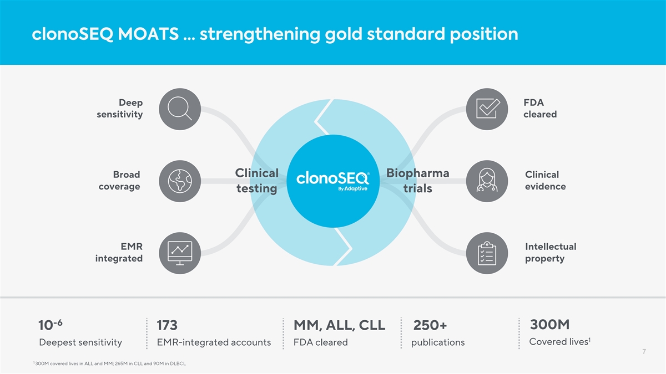
Task: Click the 300M Covered lives figure
Action: click(549, 324)
